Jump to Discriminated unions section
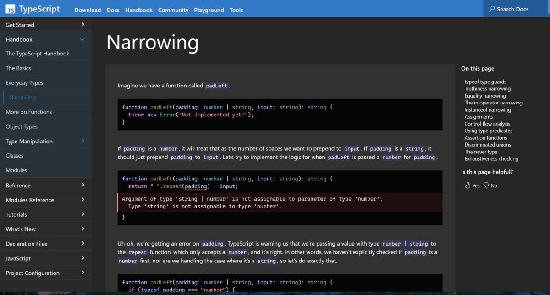Viewport: 550px width, 295px height. (x=488, y=145)
